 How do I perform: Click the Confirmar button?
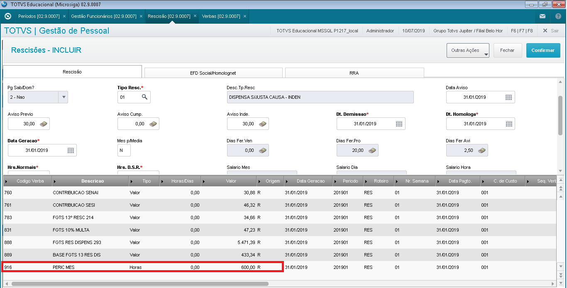click(543, 50)
